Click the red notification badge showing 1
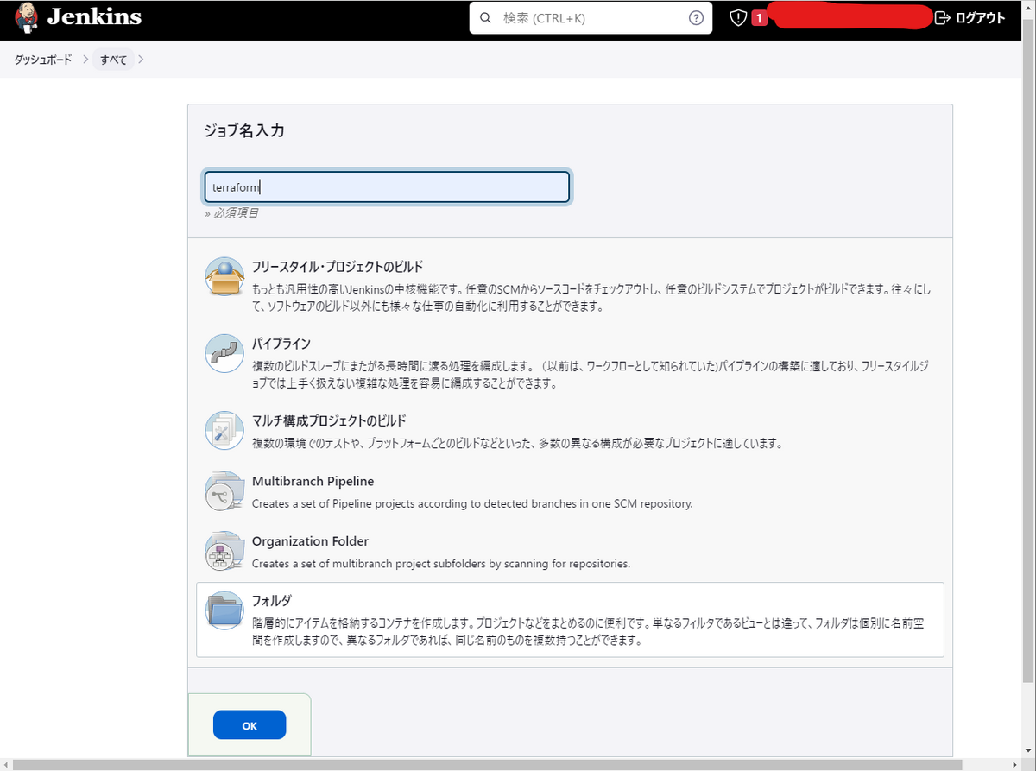This screenshot has width=1036, height=771. pos(760,18)
